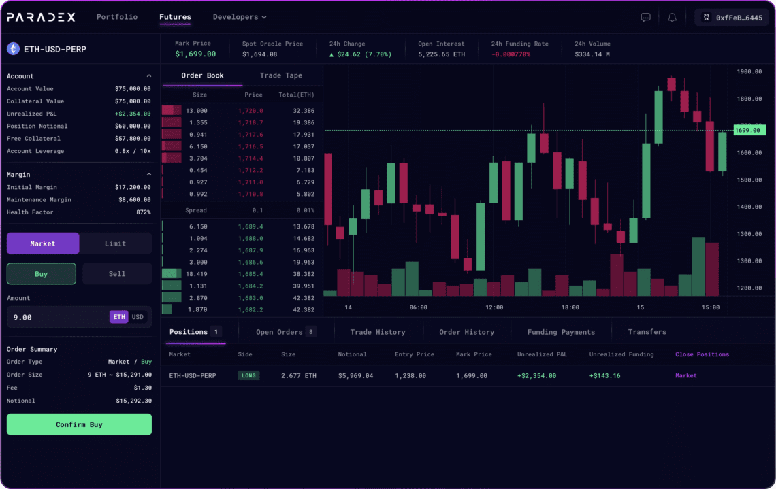Open the chat messages icon
Viewport: 776px width, 489px height.
[x=646, y=18]
